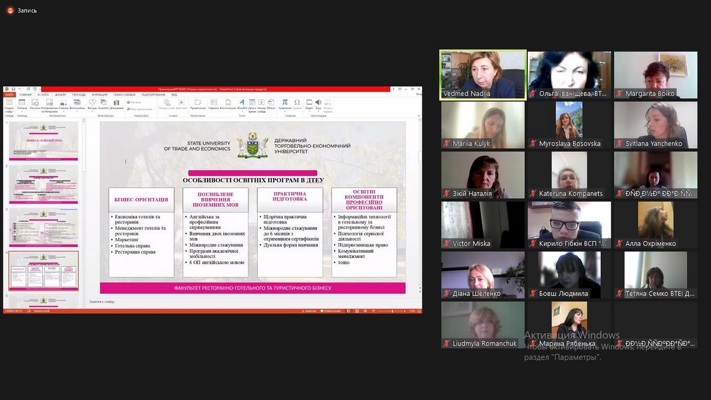The width and height of the screenshot is (711, 400).
Task: Click the SmartArt icon in ribbon
Action: [x=103, y=103]
